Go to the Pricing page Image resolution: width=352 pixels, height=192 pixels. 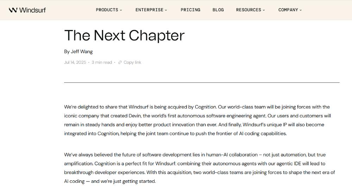click(190, 10)
